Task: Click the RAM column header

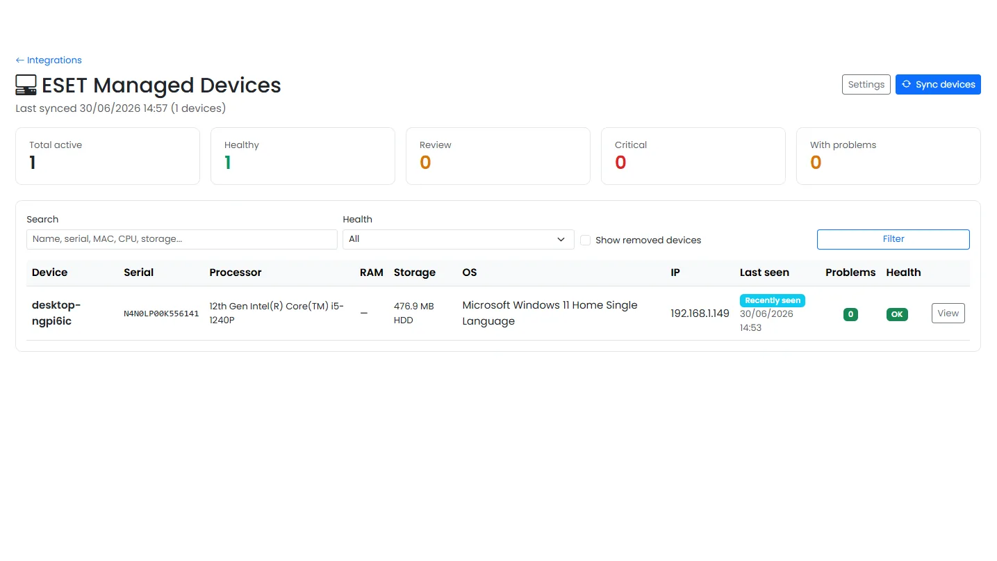Action: tap(372, 273)
